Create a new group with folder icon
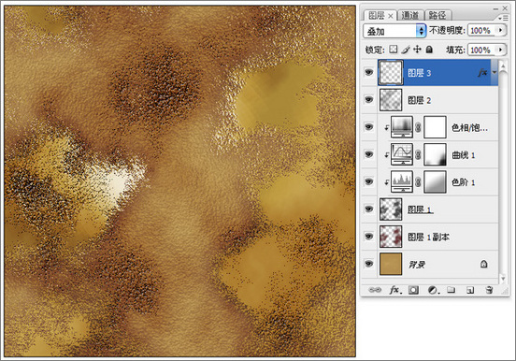Image resolution: width=516 pixels, height=361 pixels. pos(451,290)
